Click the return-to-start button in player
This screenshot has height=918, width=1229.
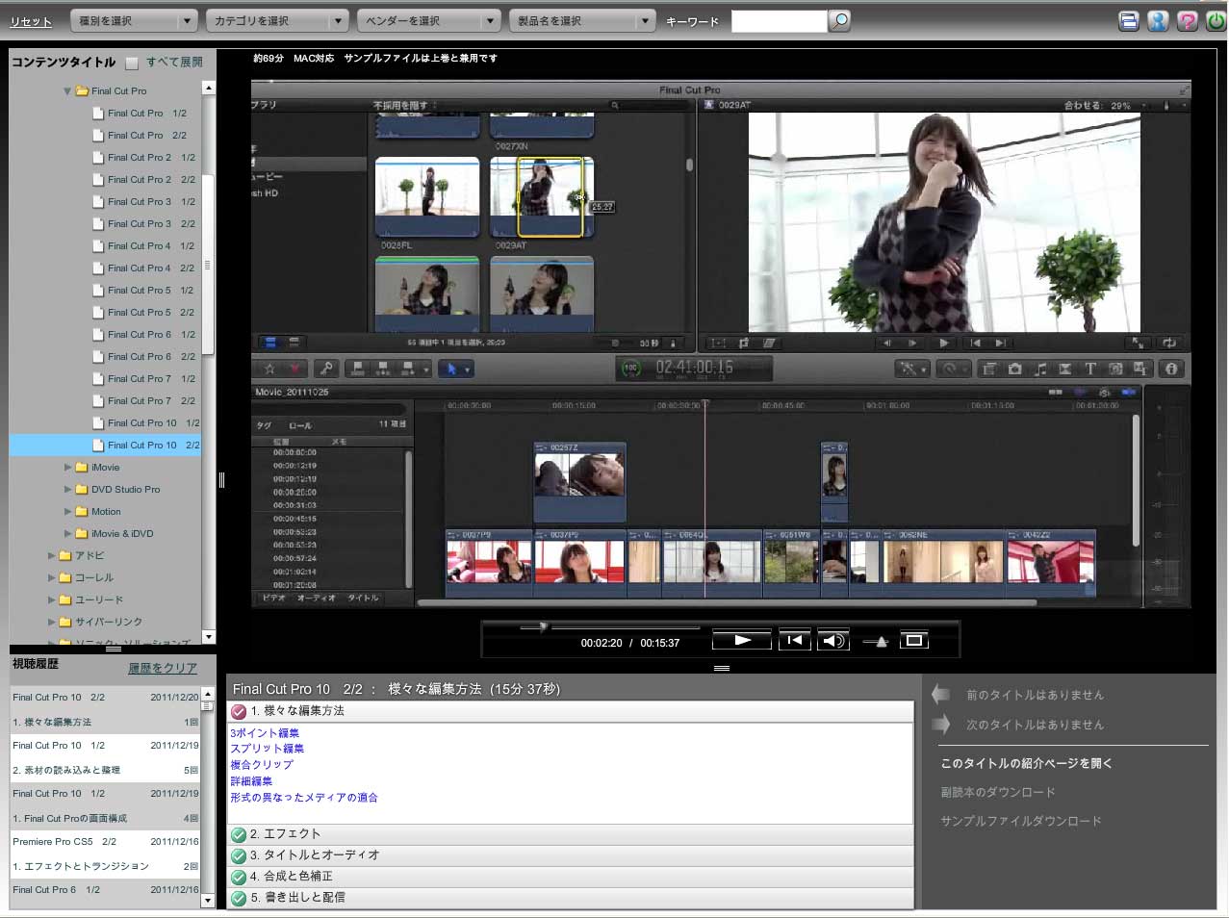coord(794,640)
